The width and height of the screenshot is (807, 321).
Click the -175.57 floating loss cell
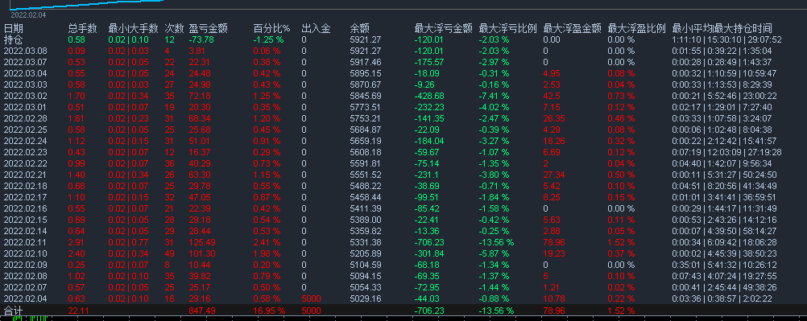pos(429,62)
